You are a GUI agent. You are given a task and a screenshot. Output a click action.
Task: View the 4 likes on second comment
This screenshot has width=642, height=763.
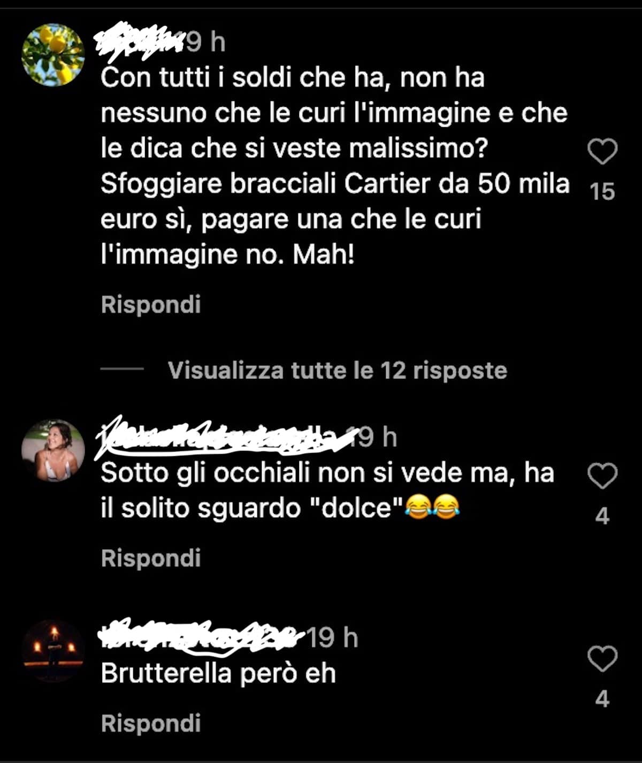(x=602, y=516)
